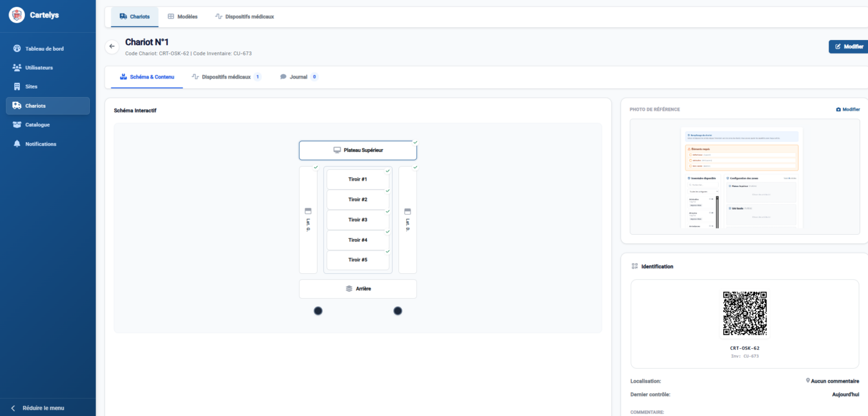Screen dimensions: 868x416
Task: Click the blue Modifier button
Action: (849, 47)
